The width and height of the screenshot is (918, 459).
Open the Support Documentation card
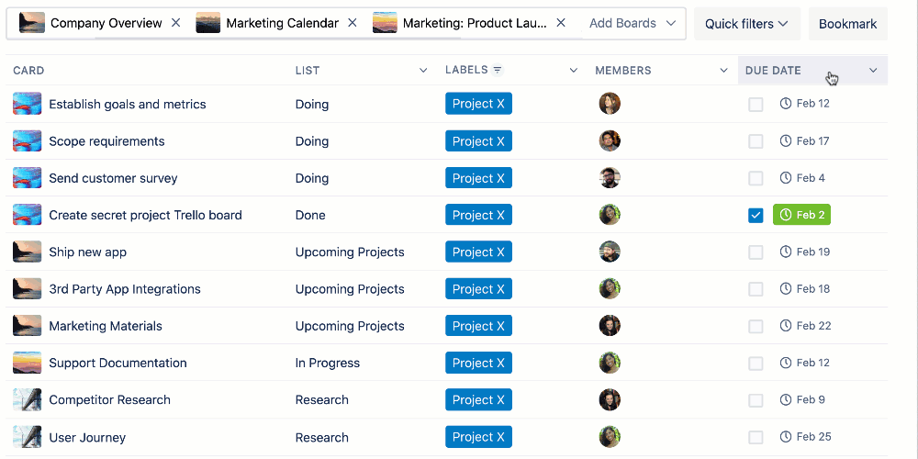coord(118,363)
